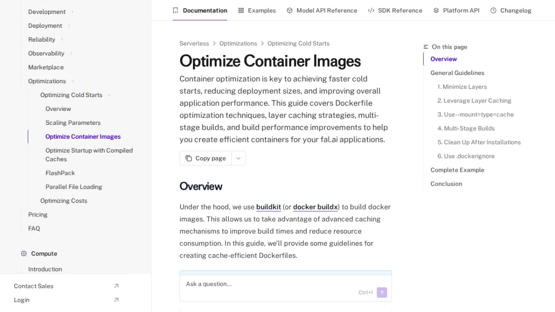Open Marketplace in the sidebar

pyautogui.click(x=46, y=67)
